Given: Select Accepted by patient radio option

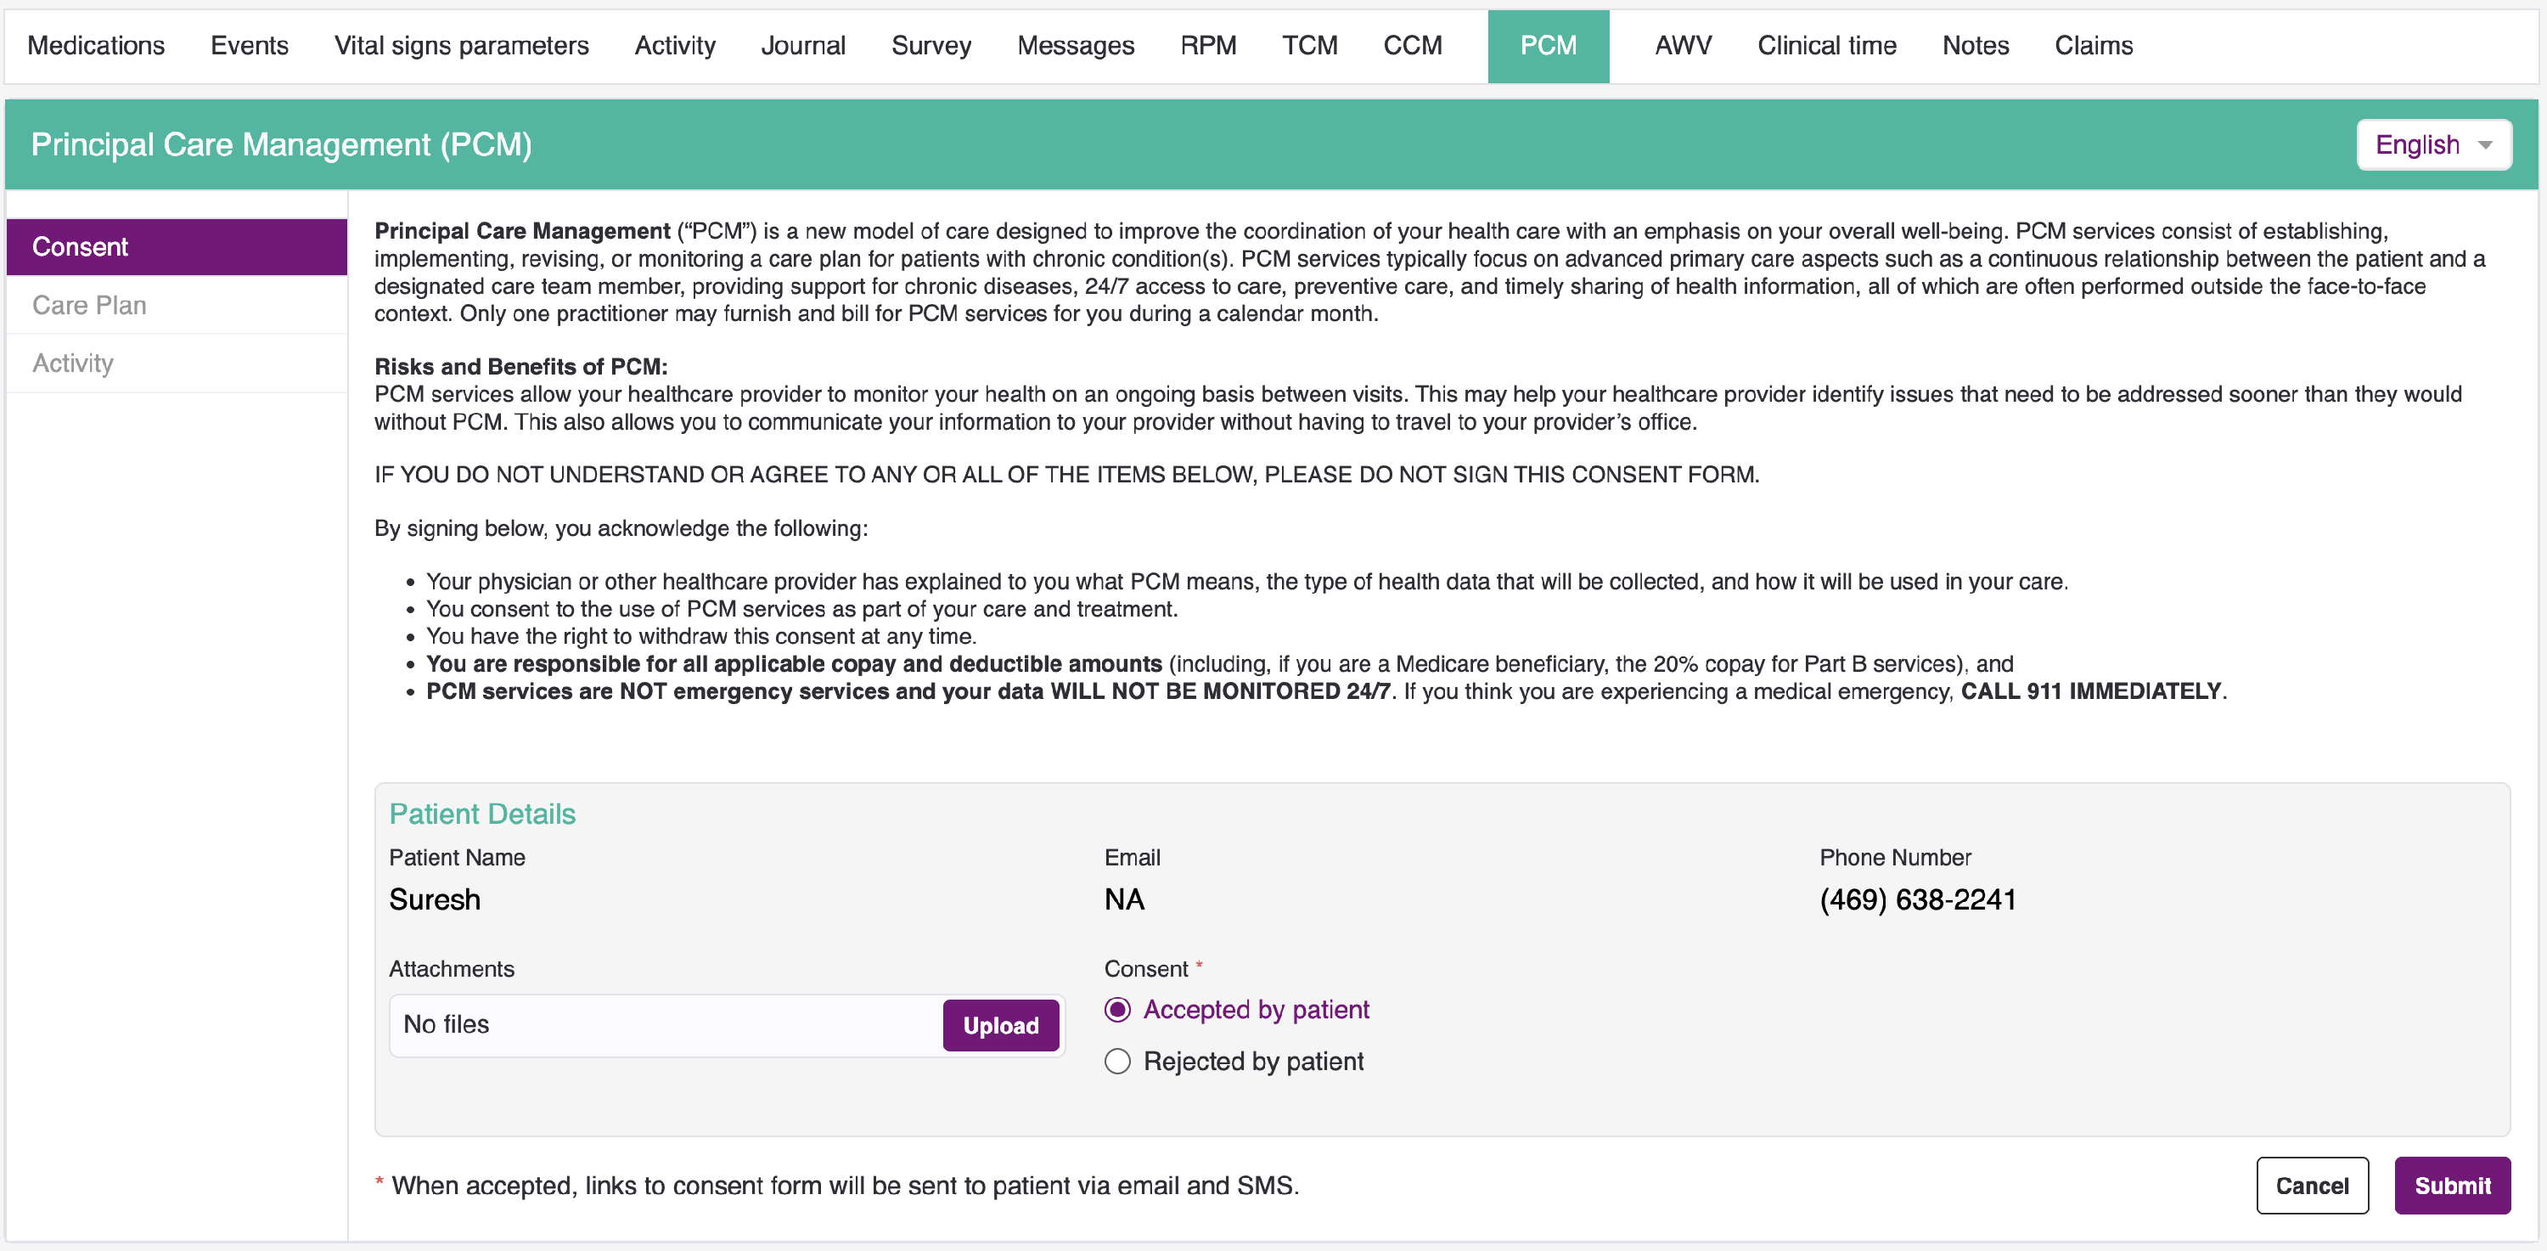Looking at the screenshot, I should point(1117,1010).
